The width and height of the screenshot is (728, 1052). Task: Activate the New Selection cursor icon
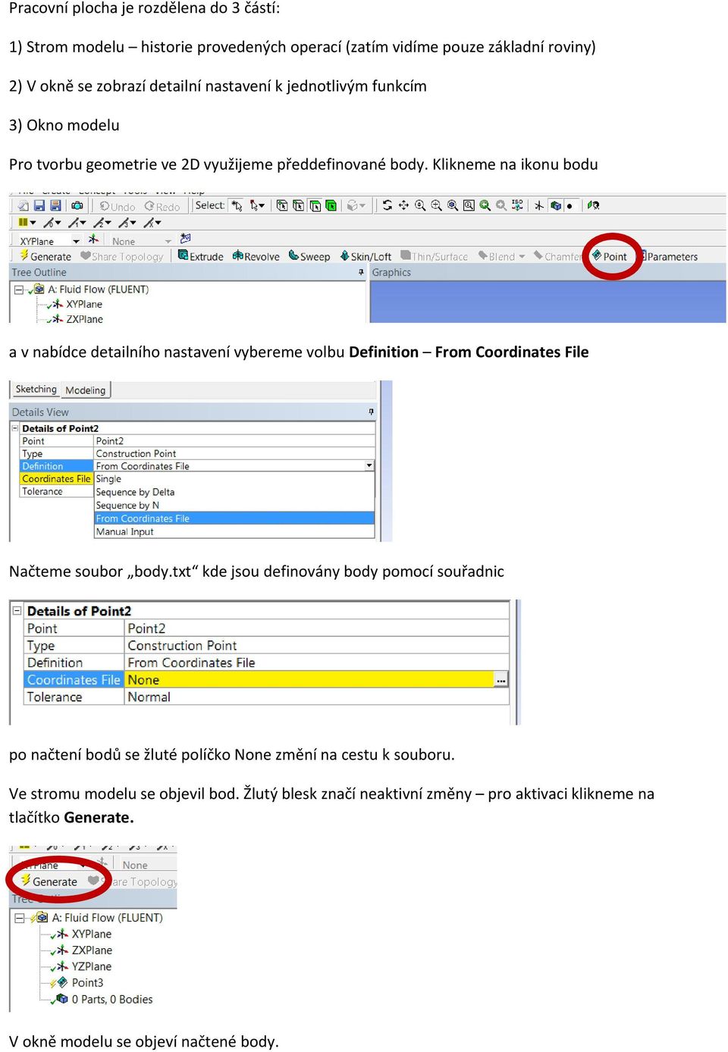[x=237, y=206]
